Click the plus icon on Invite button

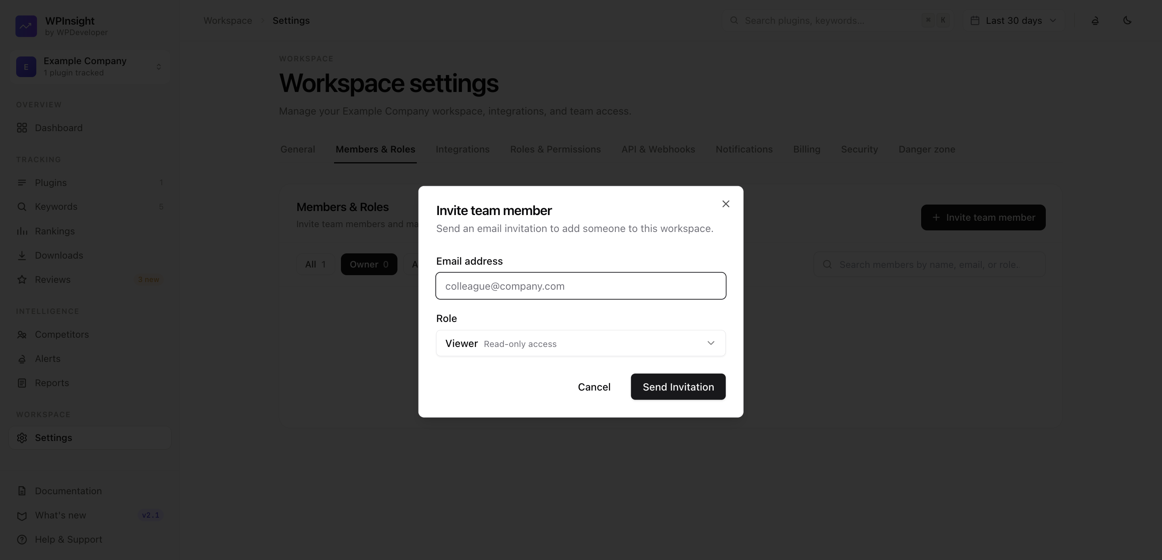tap(936, 217)
